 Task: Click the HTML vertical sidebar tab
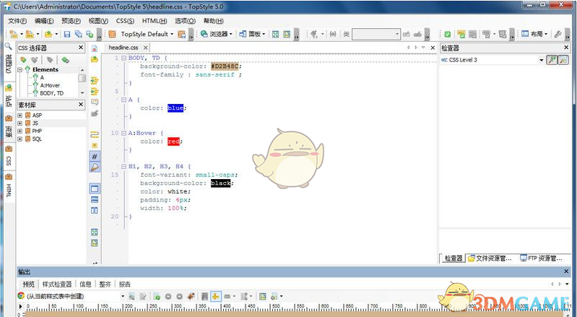9,187
